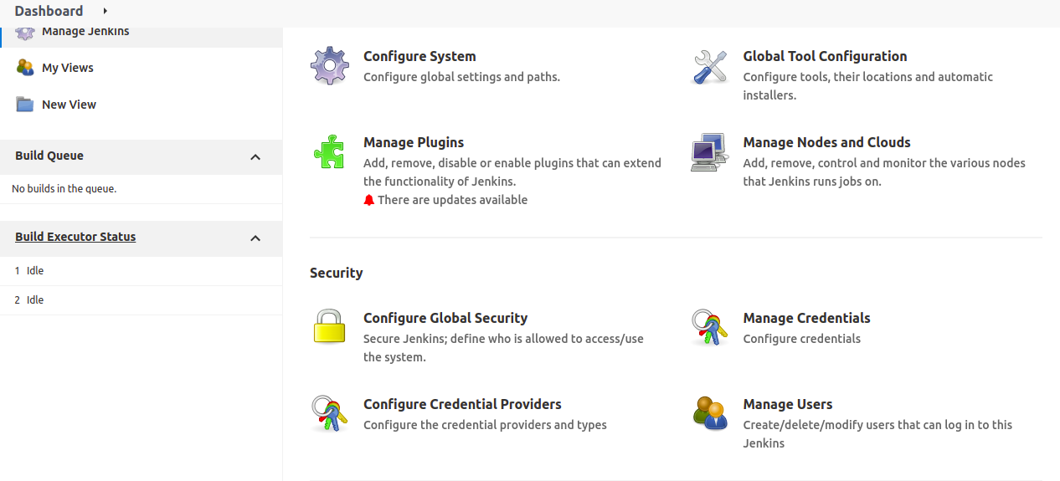Click the green puzzle piece Manage Plugins icon

[x=330, y=152]
